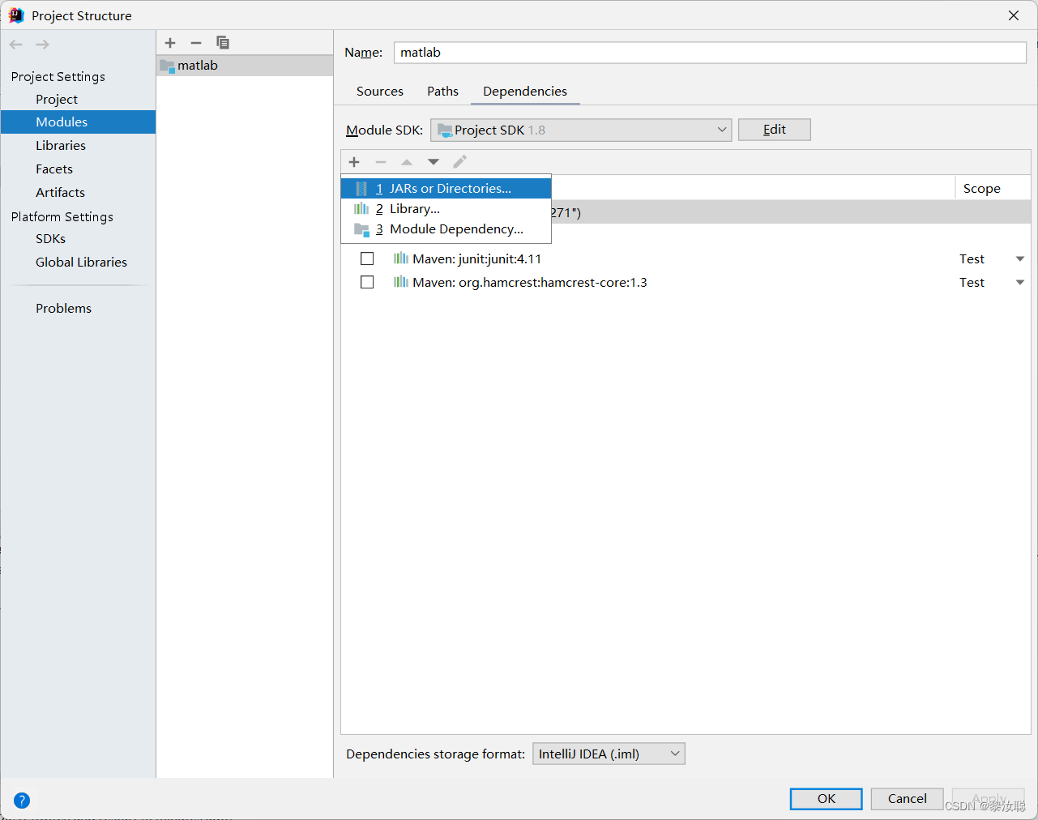Click the Cancel button
This screenshot has width=1038, height=820.
pyautogui.click(x=907, y=799)
